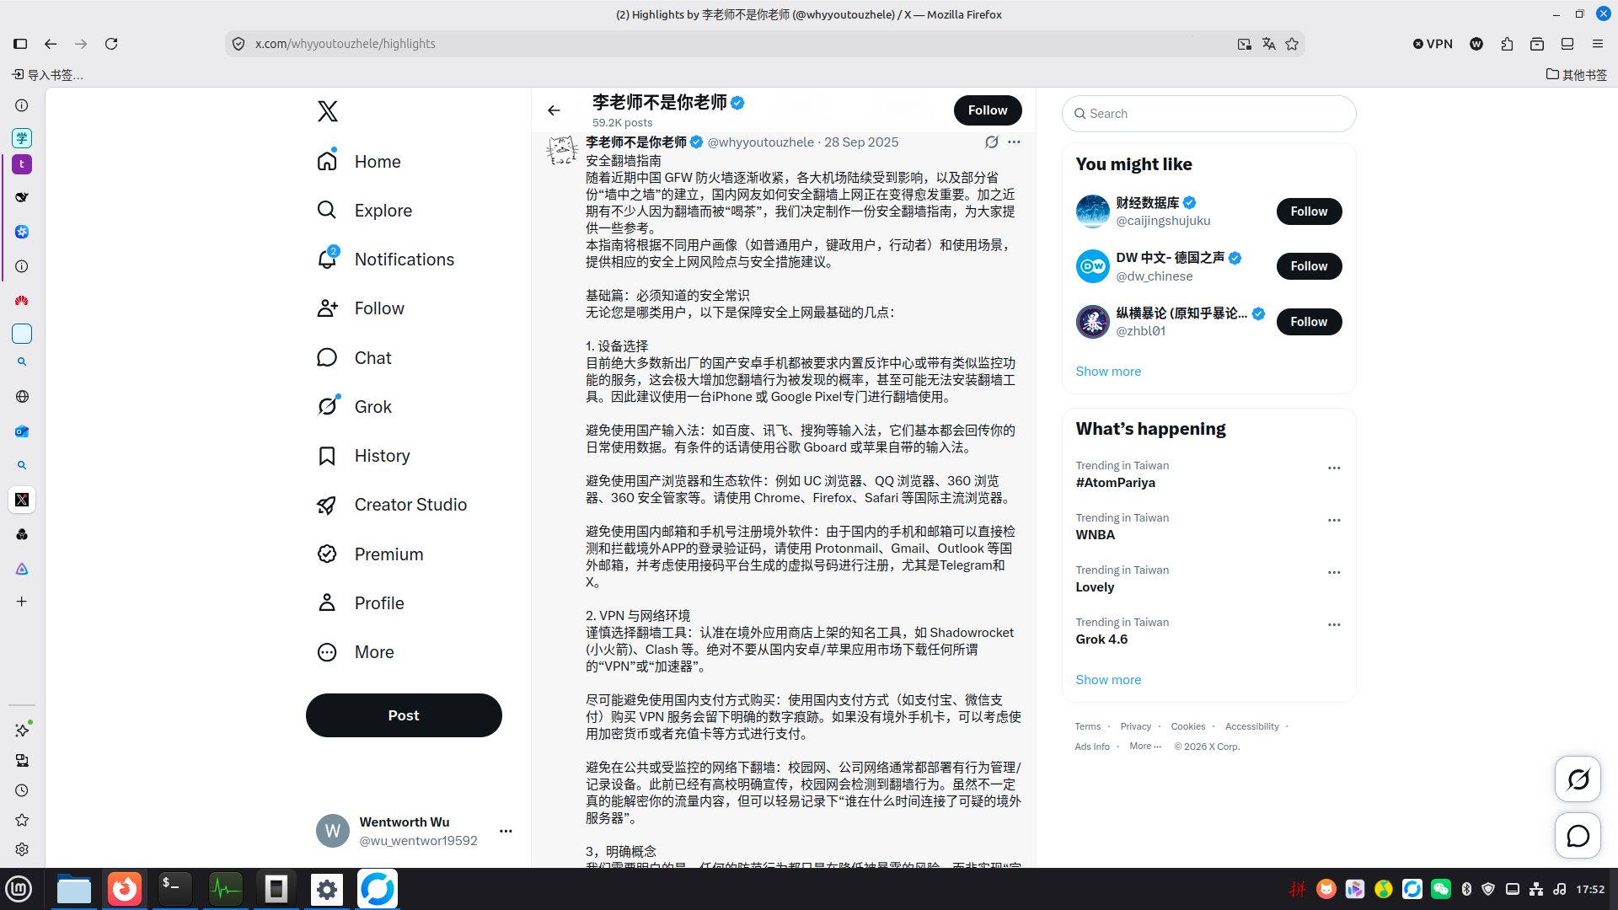Open DW 中文 profile avatar
Viewport: 1618px width, 910px height.
tap(1092, 266)
